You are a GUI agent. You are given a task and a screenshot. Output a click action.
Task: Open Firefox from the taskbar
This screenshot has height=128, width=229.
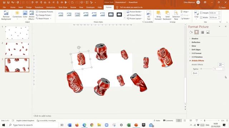77,125
